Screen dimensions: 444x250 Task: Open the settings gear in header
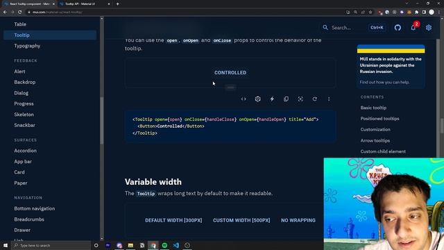click(429, 28)
